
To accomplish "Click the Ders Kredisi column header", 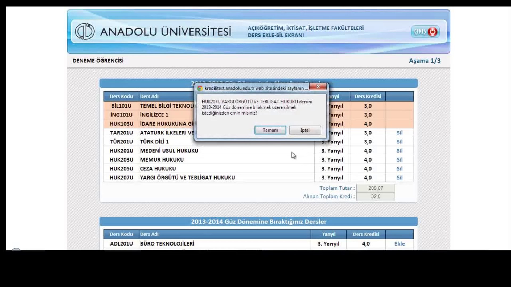I will [x=368, y=96].
